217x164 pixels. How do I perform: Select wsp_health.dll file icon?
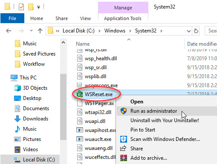click(x=80, y=59)
